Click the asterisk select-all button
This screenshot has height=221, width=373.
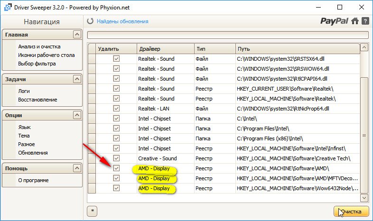click(x=92, y=211)
